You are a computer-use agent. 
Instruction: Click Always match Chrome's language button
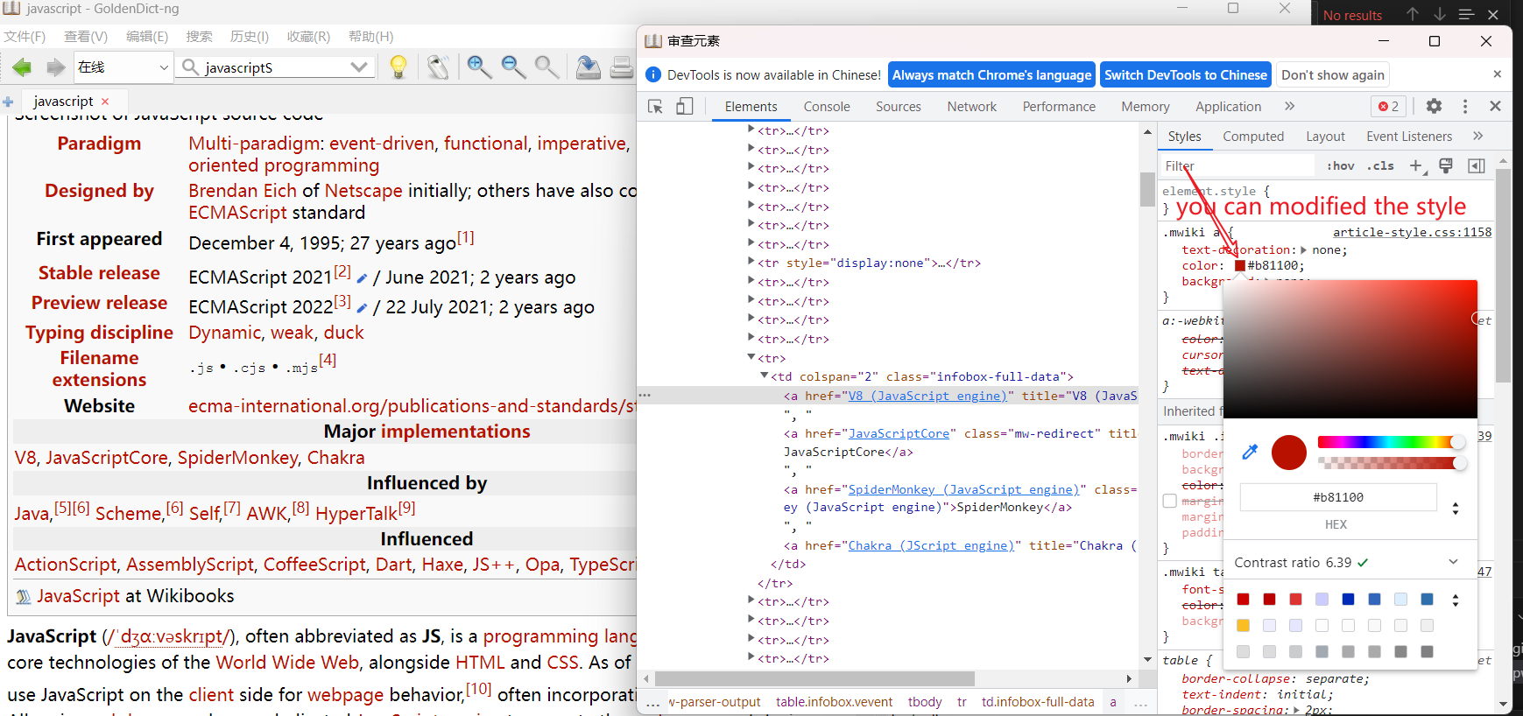[x=992, y=74]
